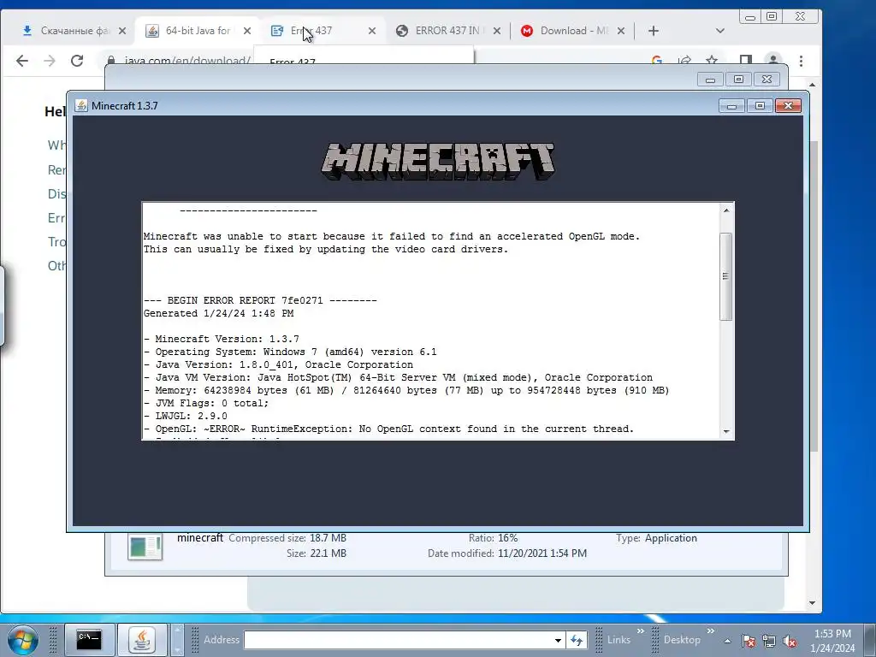The image size is (876, 657).
Task: Switch to the 64-bit Java for Windows tab
Action: [198, 31]
